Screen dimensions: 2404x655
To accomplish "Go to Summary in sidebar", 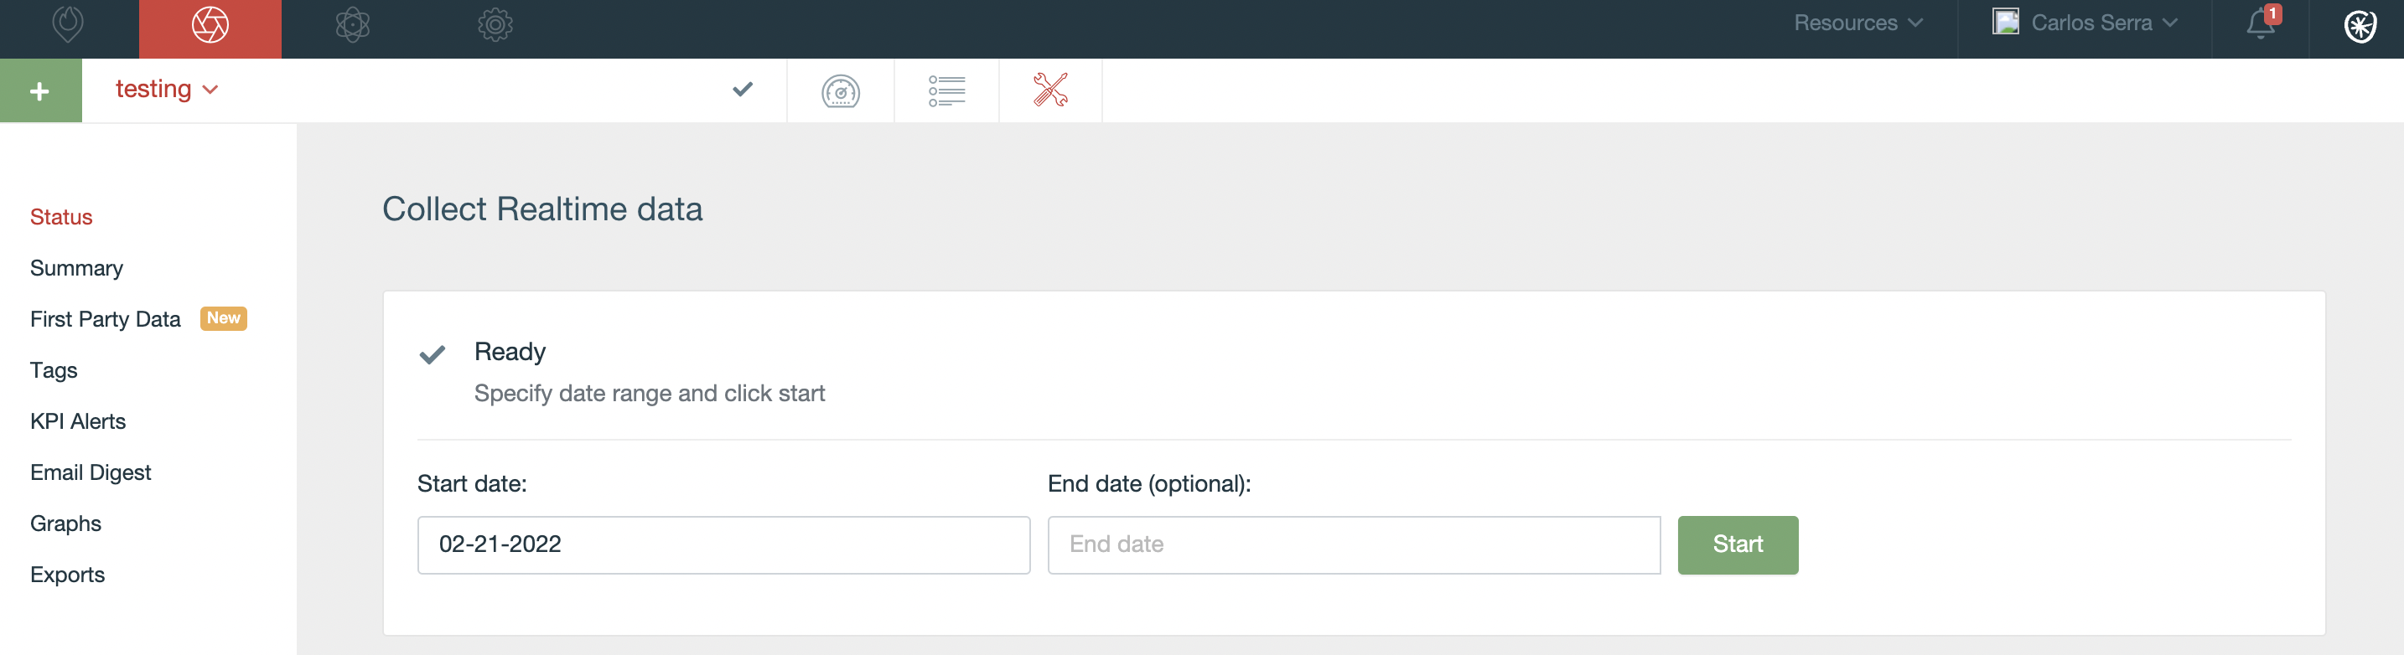I will point(76,268).
